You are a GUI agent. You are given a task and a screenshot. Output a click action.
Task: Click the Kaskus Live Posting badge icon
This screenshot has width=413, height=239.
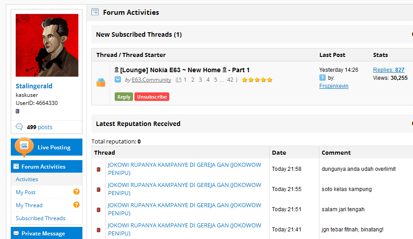(x=24, y=147)
